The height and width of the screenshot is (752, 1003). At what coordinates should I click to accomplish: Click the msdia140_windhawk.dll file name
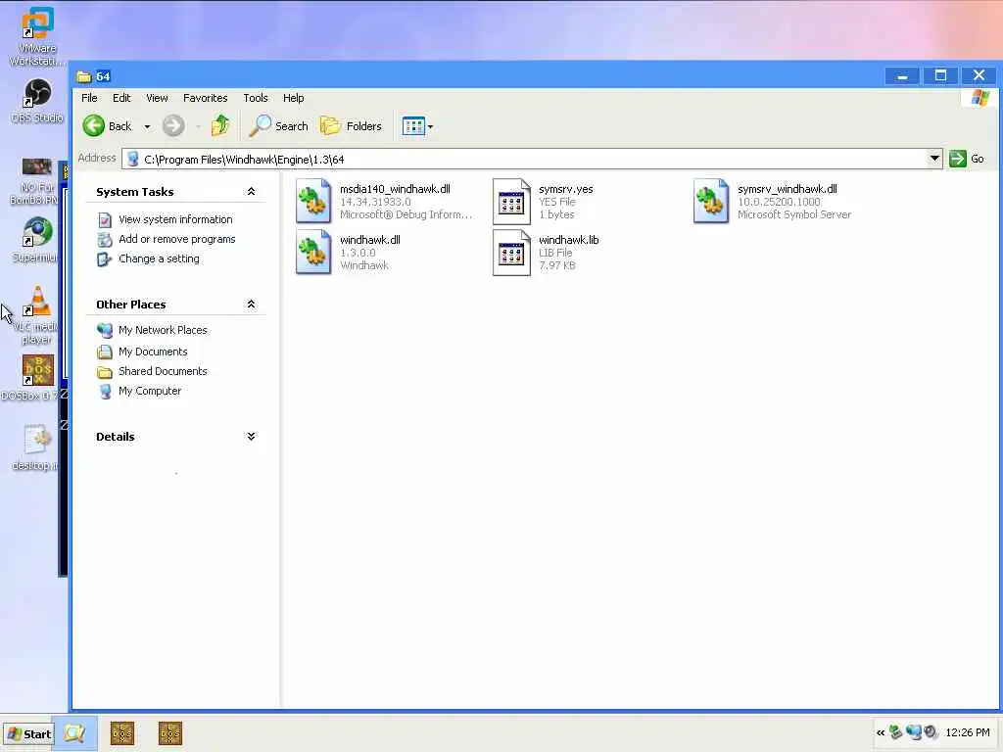(x=395, y=189)
